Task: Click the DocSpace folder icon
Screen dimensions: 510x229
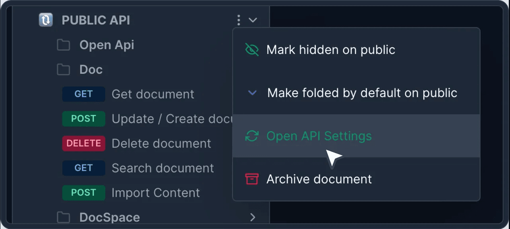Action: pos(63,217)
